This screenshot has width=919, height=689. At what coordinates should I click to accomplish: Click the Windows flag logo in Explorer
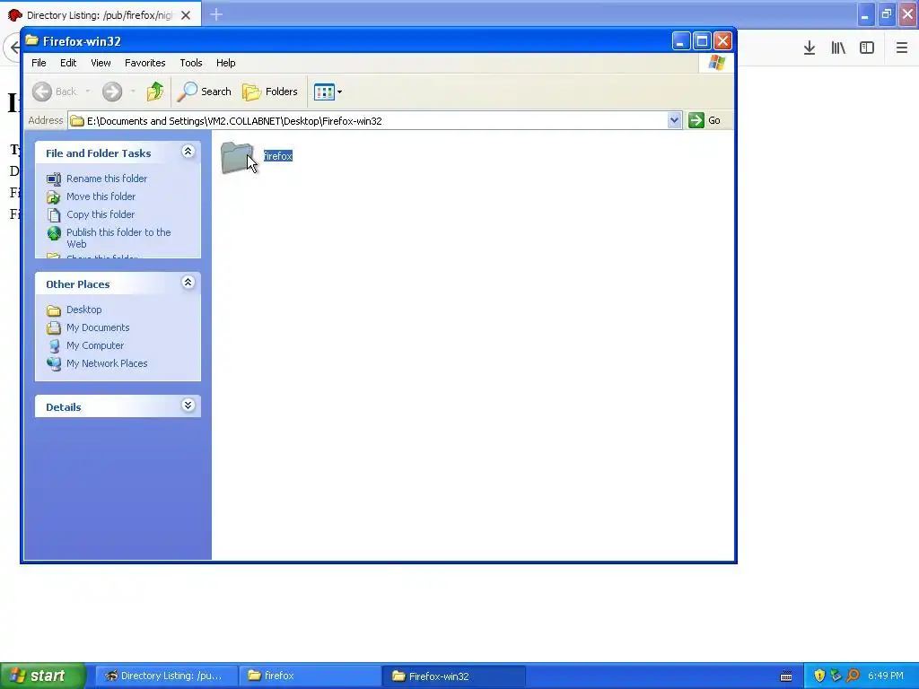(x=716, y=63)
